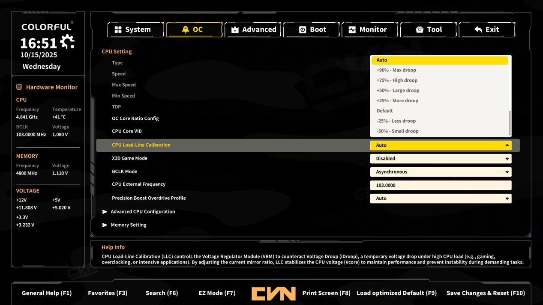Open the X3D Game Mode dropdown

(441, 159)
